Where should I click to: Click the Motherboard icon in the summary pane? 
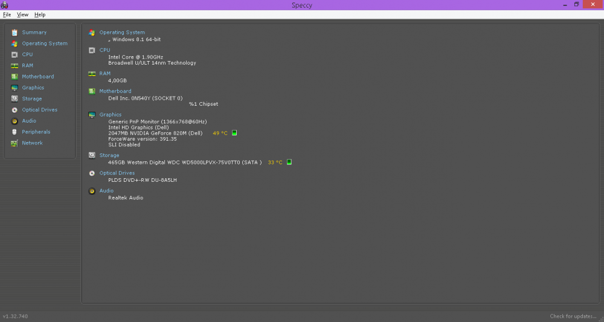pos(92,91)
